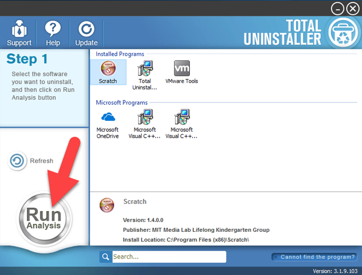Click the Installed Programs section header
Screen dimensions: 362x275
pyautogui.click(x=120, y=54)
